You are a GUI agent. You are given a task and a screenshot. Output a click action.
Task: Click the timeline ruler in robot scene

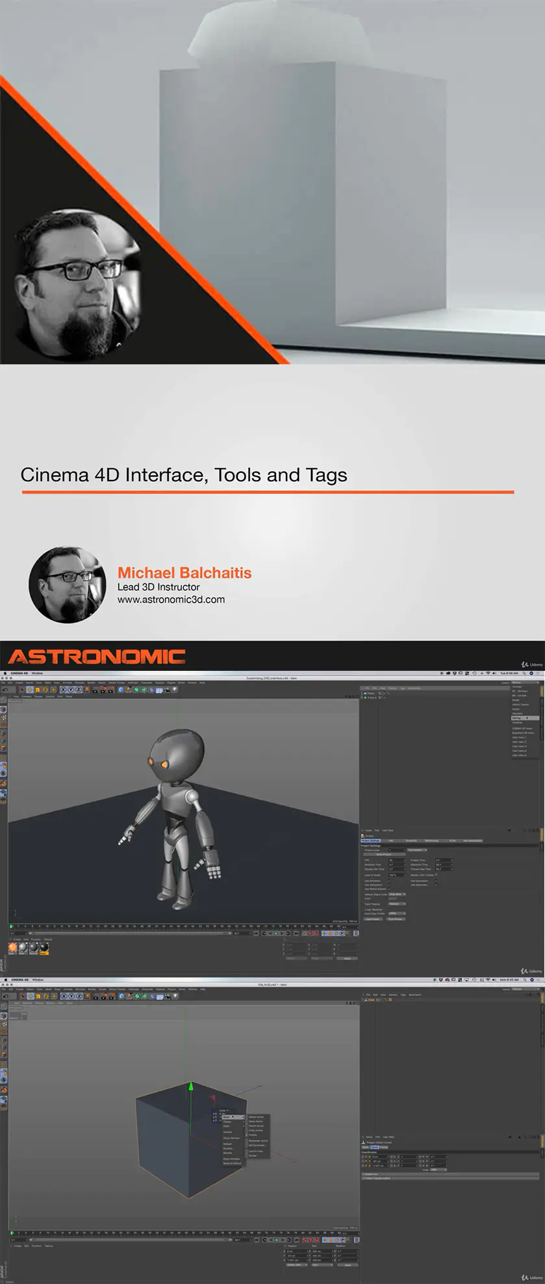(x=184, y=926)
